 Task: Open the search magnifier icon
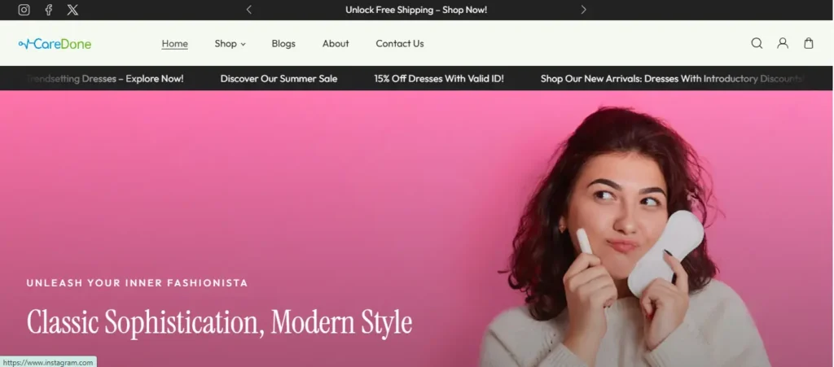point(757,43)
